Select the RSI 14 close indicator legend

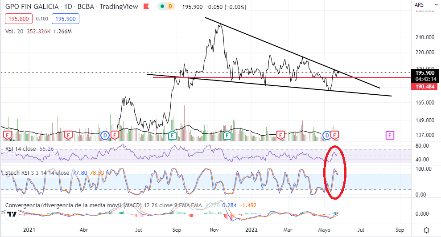[21, 149]
